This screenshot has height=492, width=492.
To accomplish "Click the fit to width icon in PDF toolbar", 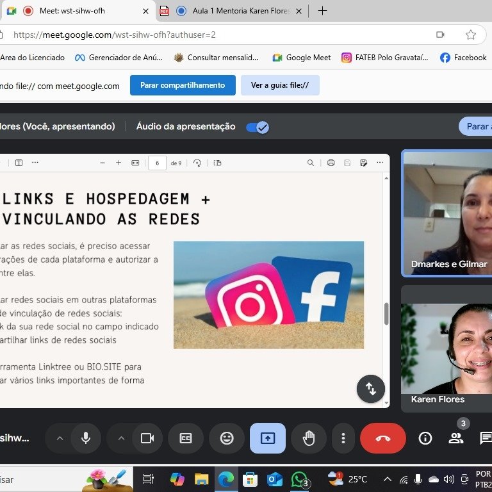I will point(135,163).
